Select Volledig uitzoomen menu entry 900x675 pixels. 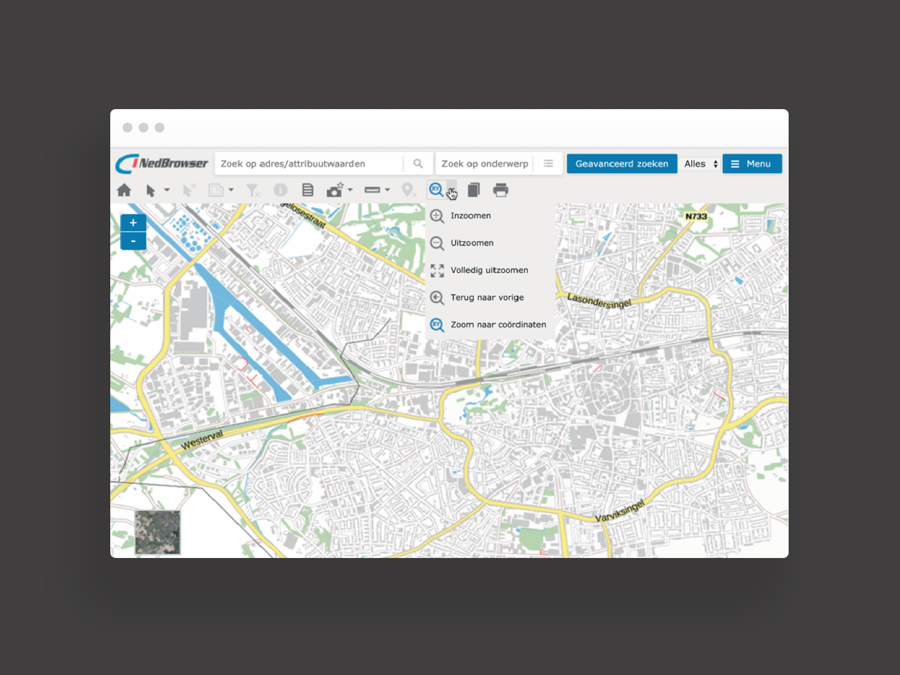point(490,271)
